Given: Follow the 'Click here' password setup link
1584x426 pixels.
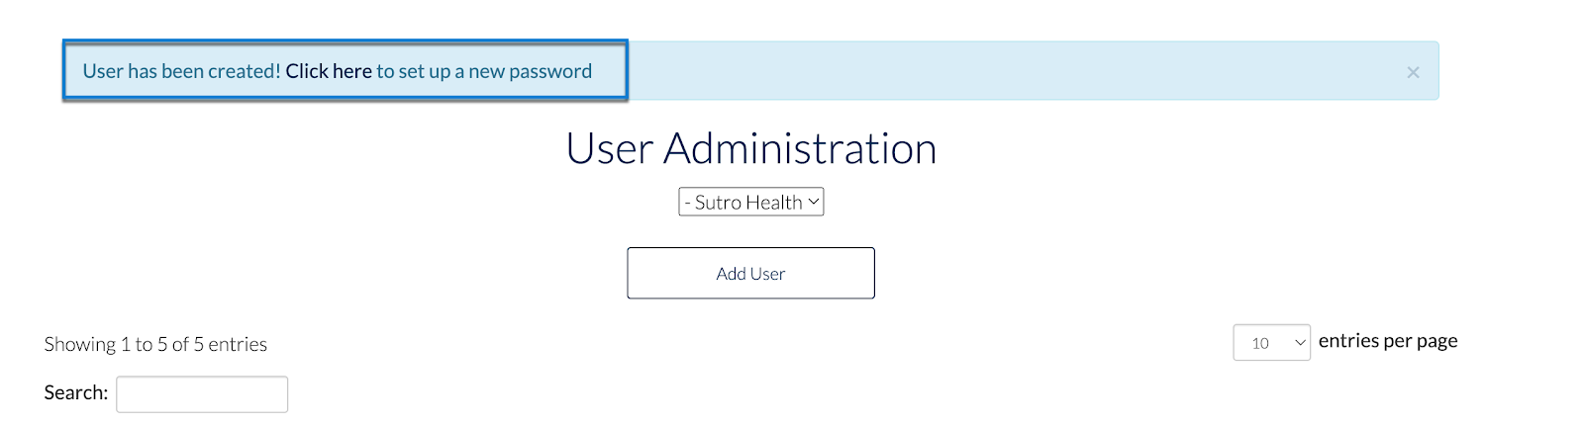Looking at the screenshot, I should 329,71.
